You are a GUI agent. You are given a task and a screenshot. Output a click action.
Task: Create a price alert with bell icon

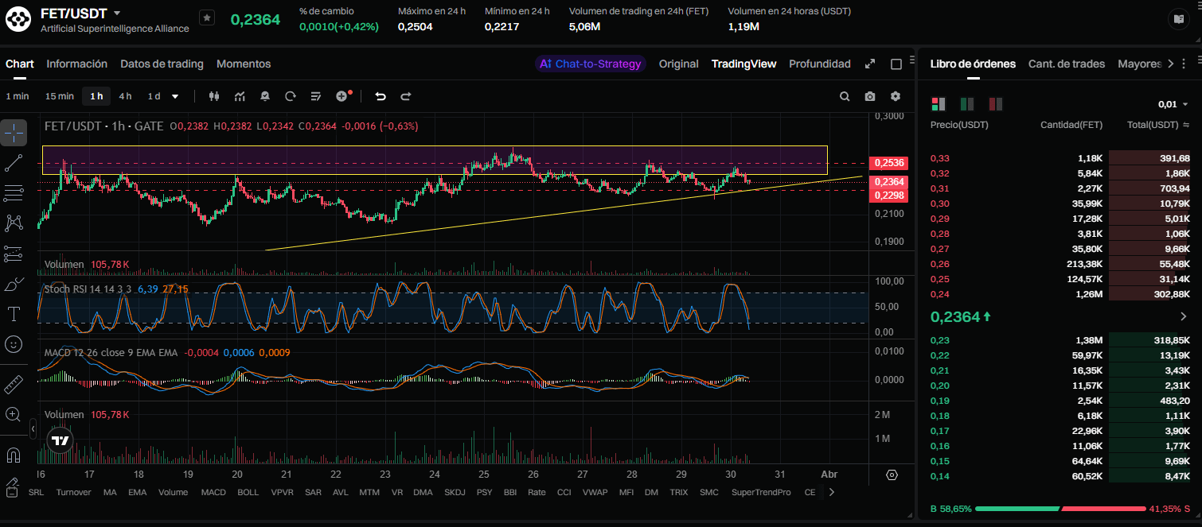click(x=265, y=96)
